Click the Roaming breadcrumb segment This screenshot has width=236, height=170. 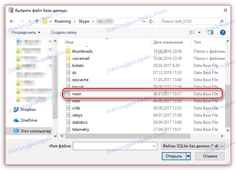[x=62, y=21]
